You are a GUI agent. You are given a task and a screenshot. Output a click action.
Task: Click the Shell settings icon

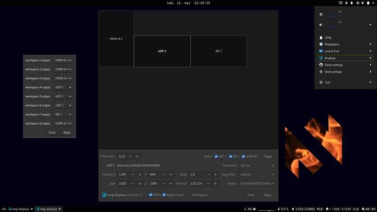pos(321,72)
